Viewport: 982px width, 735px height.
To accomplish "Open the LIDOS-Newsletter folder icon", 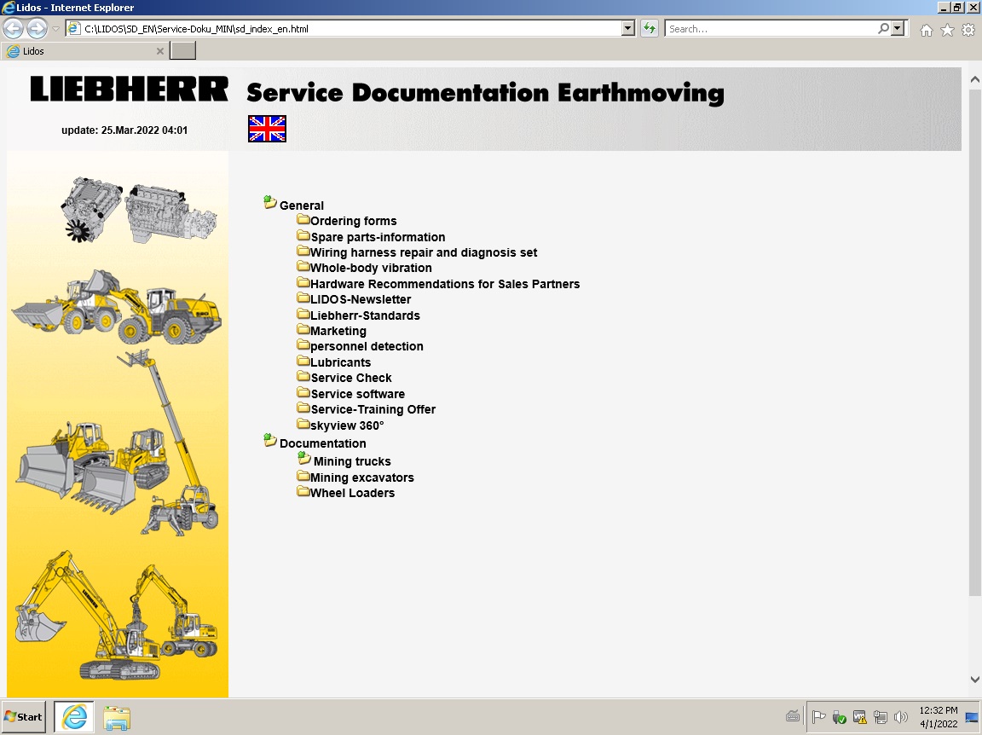I will 303,298.
